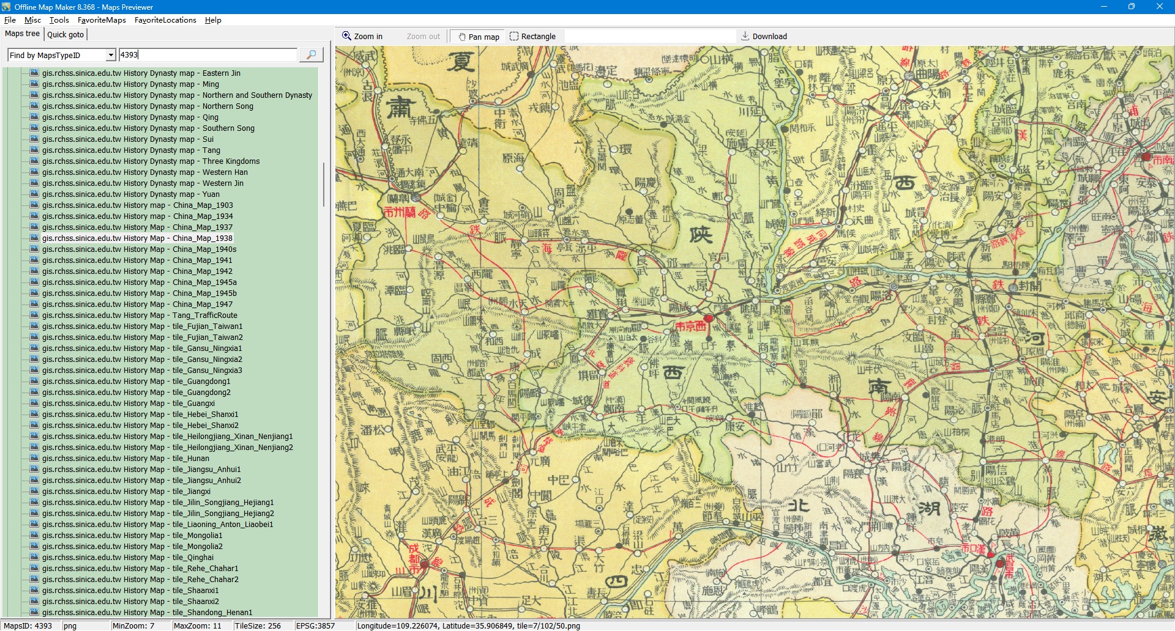Click map icon beside China_Map_1903 entry
This screenshot has height=631, width=1175.
pyautogui.click(x=34, y=205)
